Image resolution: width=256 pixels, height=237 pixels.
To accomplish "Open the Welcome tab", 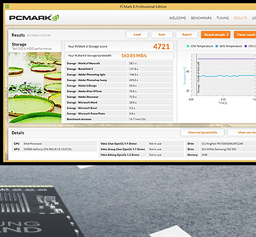I will 177,18.
